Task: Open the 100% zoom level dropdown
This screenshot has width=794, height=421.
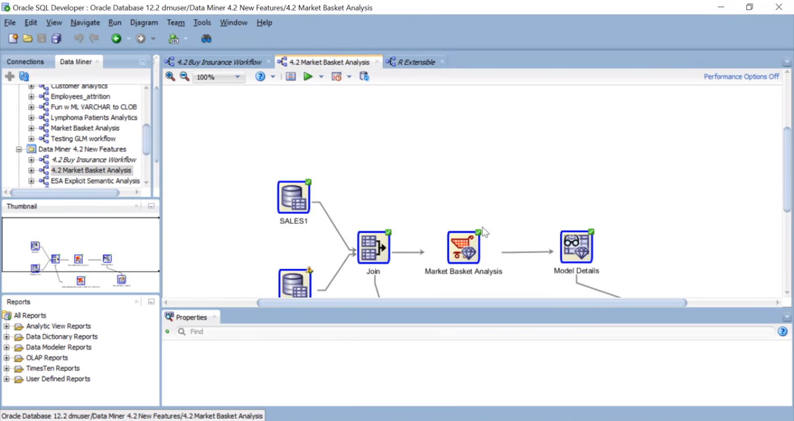Action: tap(237, 77)
